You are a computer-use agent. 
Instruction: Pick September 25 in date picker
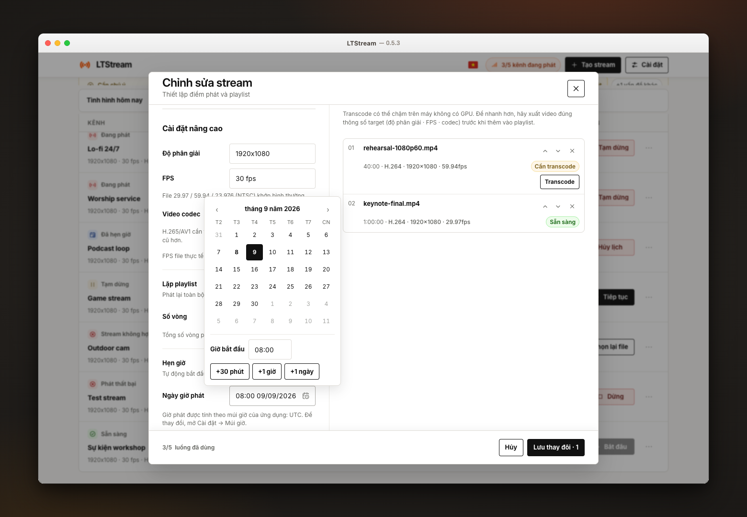pos(290,287)
